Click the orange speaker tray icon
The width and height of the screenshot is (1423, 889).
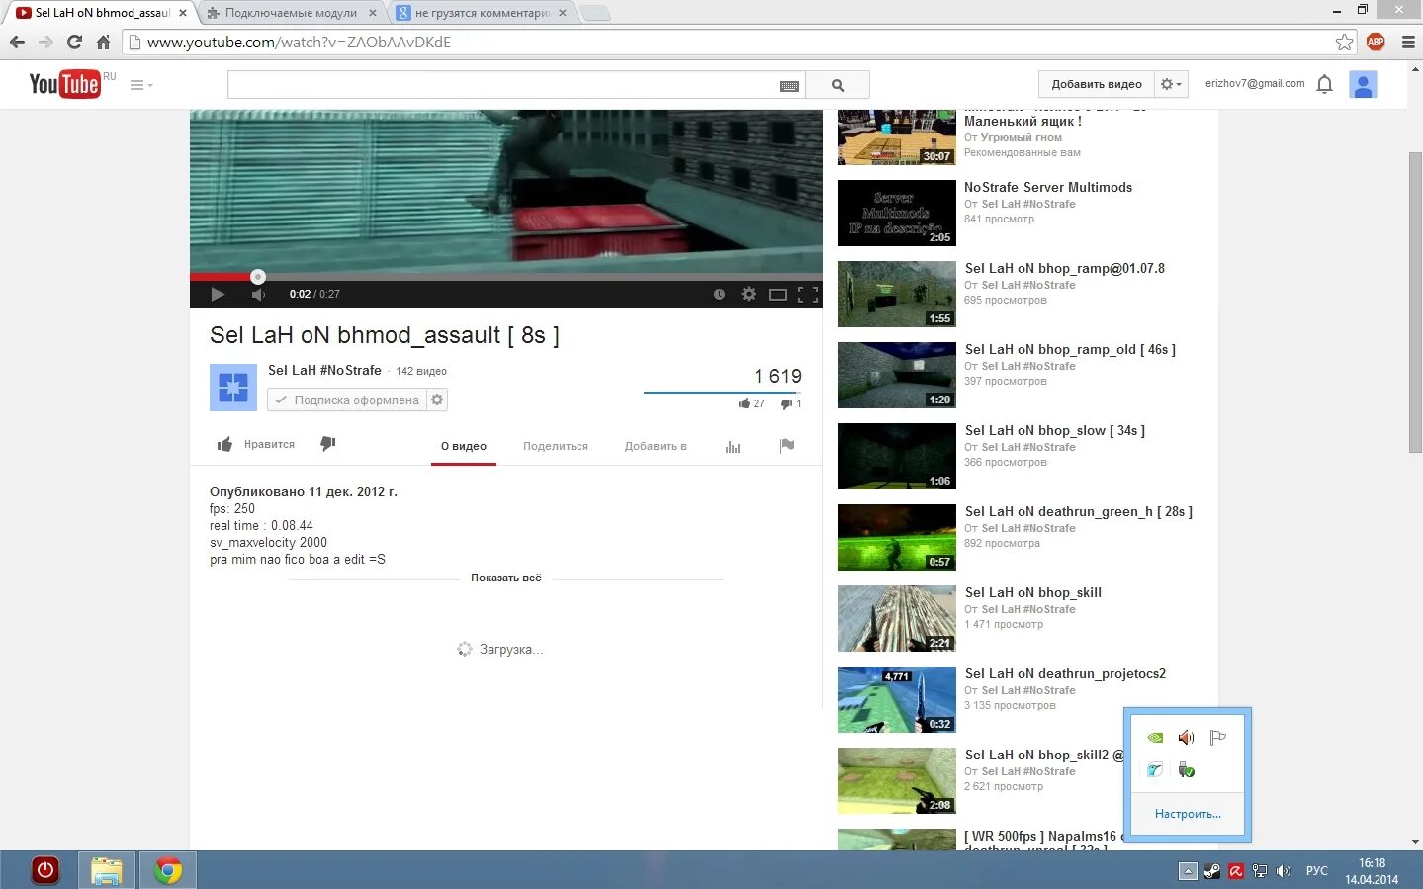[x=1186, y=737]
